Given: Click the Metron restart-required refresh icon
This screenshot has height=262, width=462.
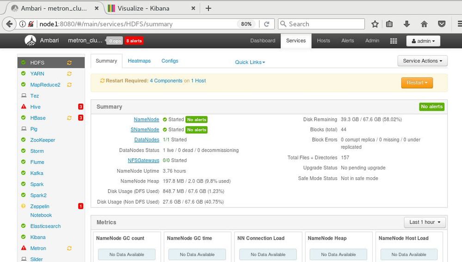Looking at the screenshot, I should 69,249.
